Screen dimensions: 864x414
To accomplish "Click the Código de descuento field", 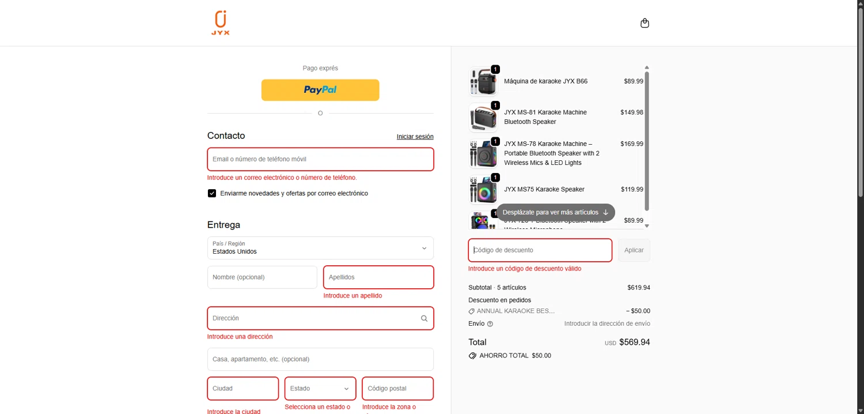I will tap(540, 250).
